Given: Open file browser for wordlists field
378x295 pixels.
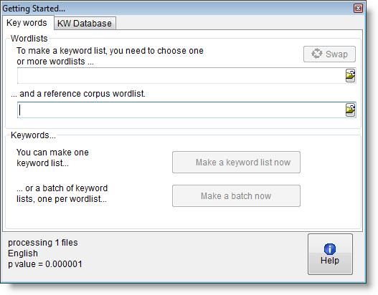Looking at the screenshot, I should pos(350,76).
